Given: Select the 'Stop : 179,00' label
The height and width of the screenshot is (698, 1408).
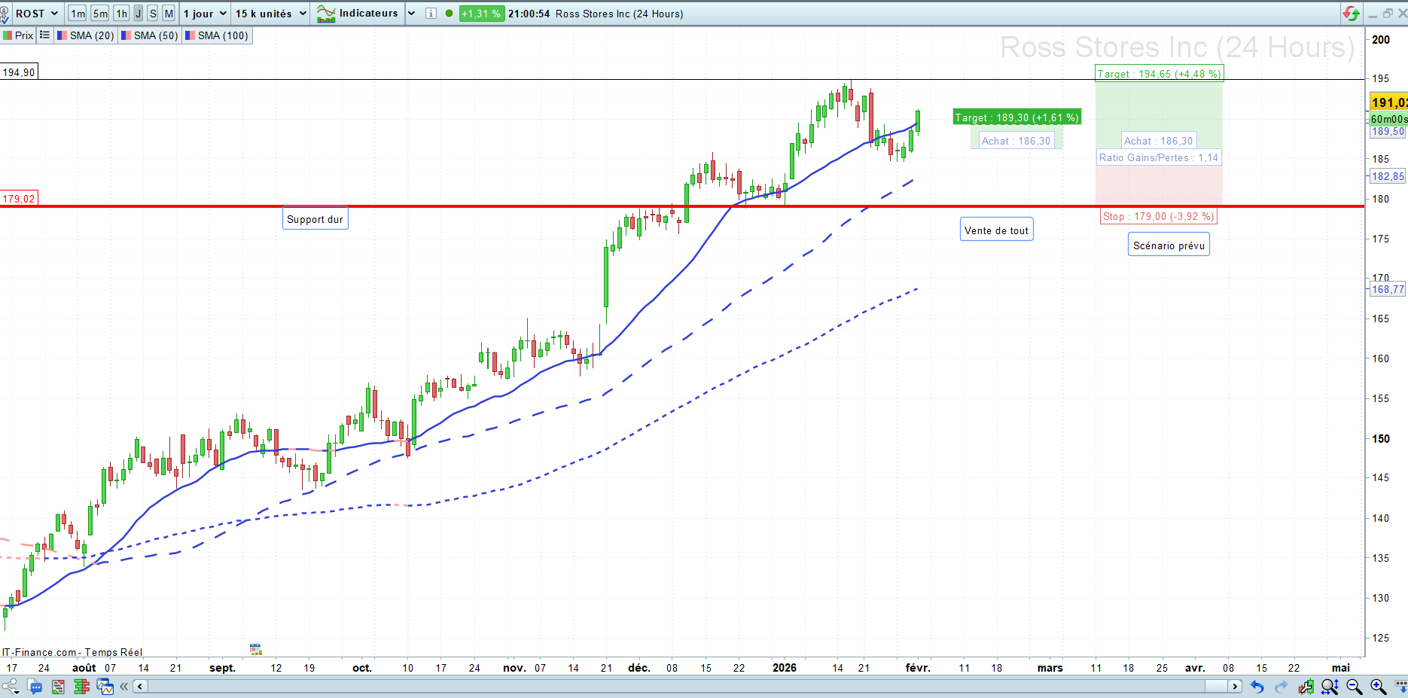Looking at the screenshot, I should (1158, 216).
